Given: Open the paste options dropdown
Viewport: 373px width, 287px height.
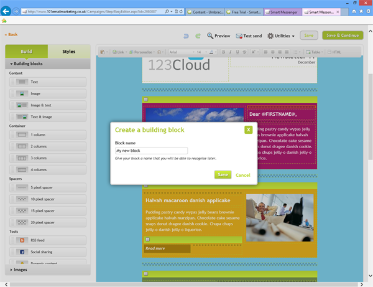Looking at the screenshot, I should (x=104, y=52).
